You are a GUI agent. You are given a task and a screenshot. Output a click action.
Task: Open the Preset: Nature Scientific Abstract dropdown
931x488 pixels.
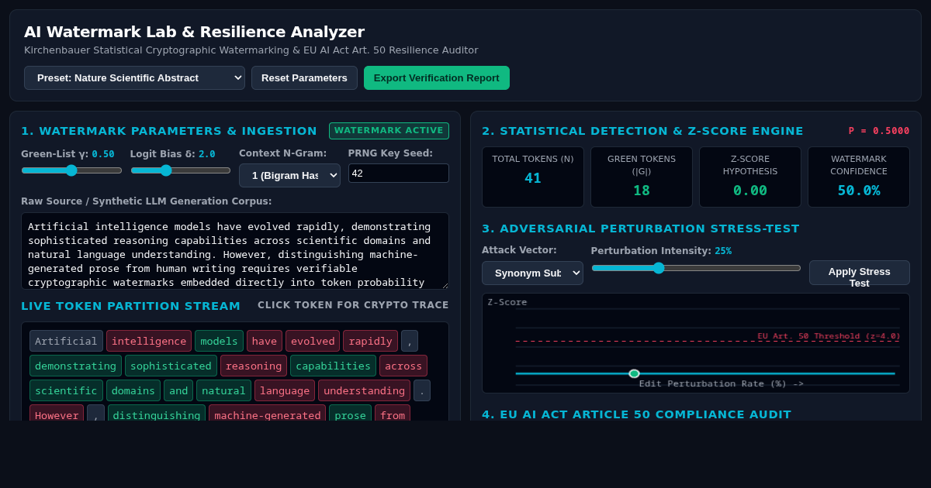point(134,77)
